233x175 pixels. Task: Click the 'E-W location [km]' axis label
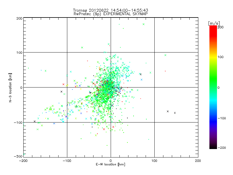[111, 164]
